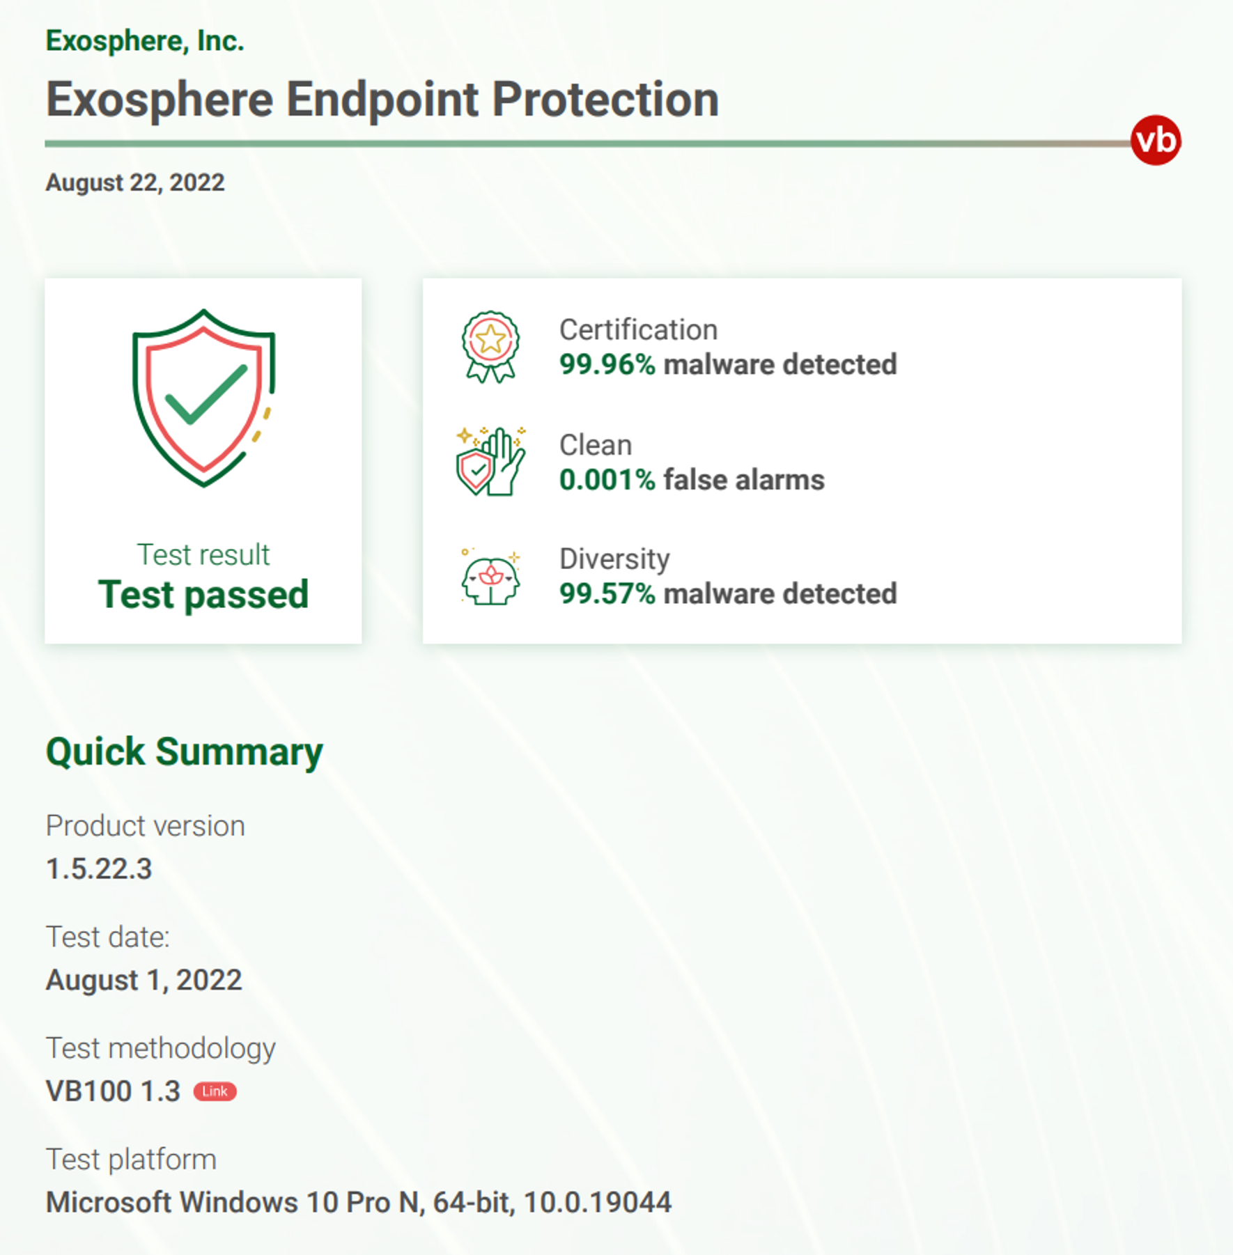The height and width of the screenshot is (1255, 1233).
Task: Click the Exosphere Endpoint Protection title
Action: point(382,100)
